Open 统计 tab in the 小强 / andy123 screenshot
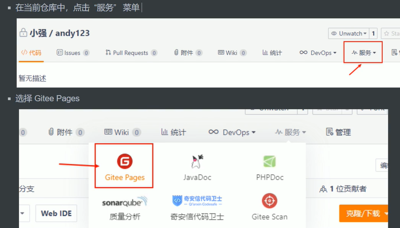Image resolution: width=400 pixels, height=228 pixels. (272, 53)
